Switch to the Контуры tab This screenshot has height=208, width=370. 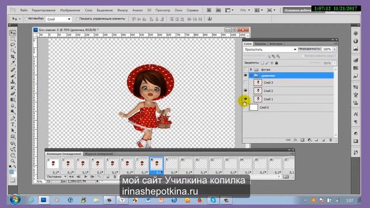click(x=276, y=44)
